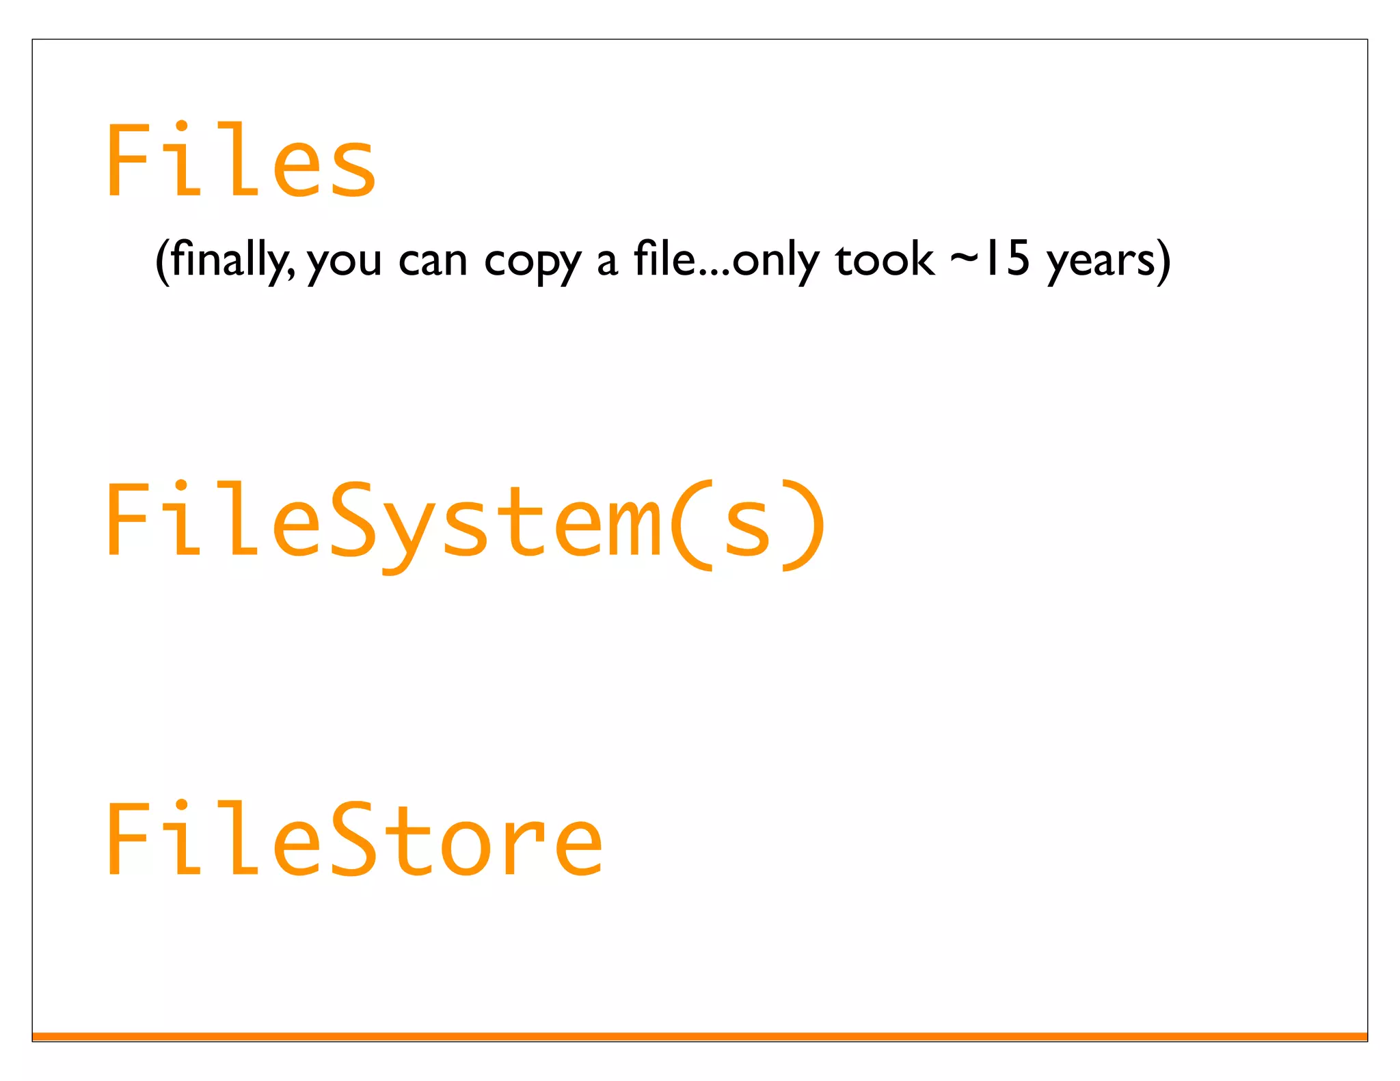Click the orange bar at slide bottom

click(x=699, y=1036)
